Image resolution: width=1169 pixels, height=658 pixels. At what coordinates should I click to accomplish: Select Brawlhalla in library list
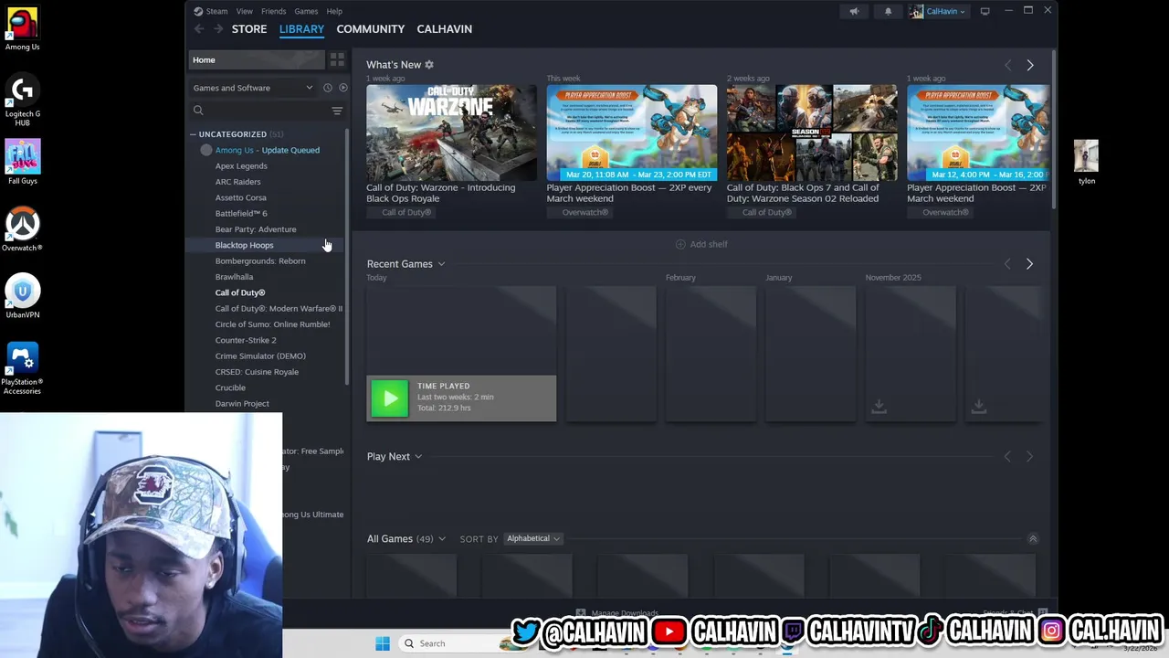point(234,277)
